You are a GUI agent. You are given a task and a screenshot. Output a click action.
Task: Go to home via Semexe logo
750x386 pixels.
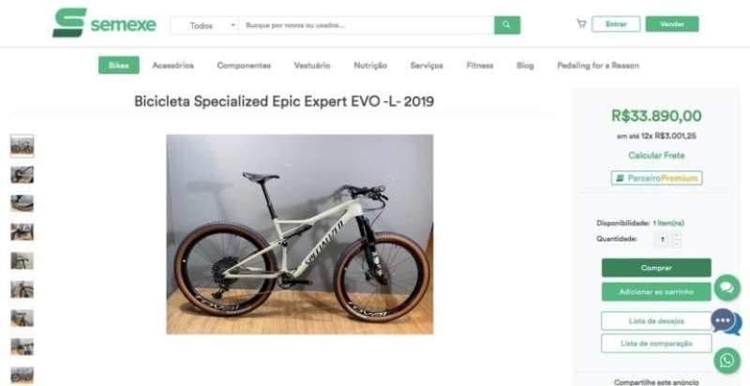104,22
